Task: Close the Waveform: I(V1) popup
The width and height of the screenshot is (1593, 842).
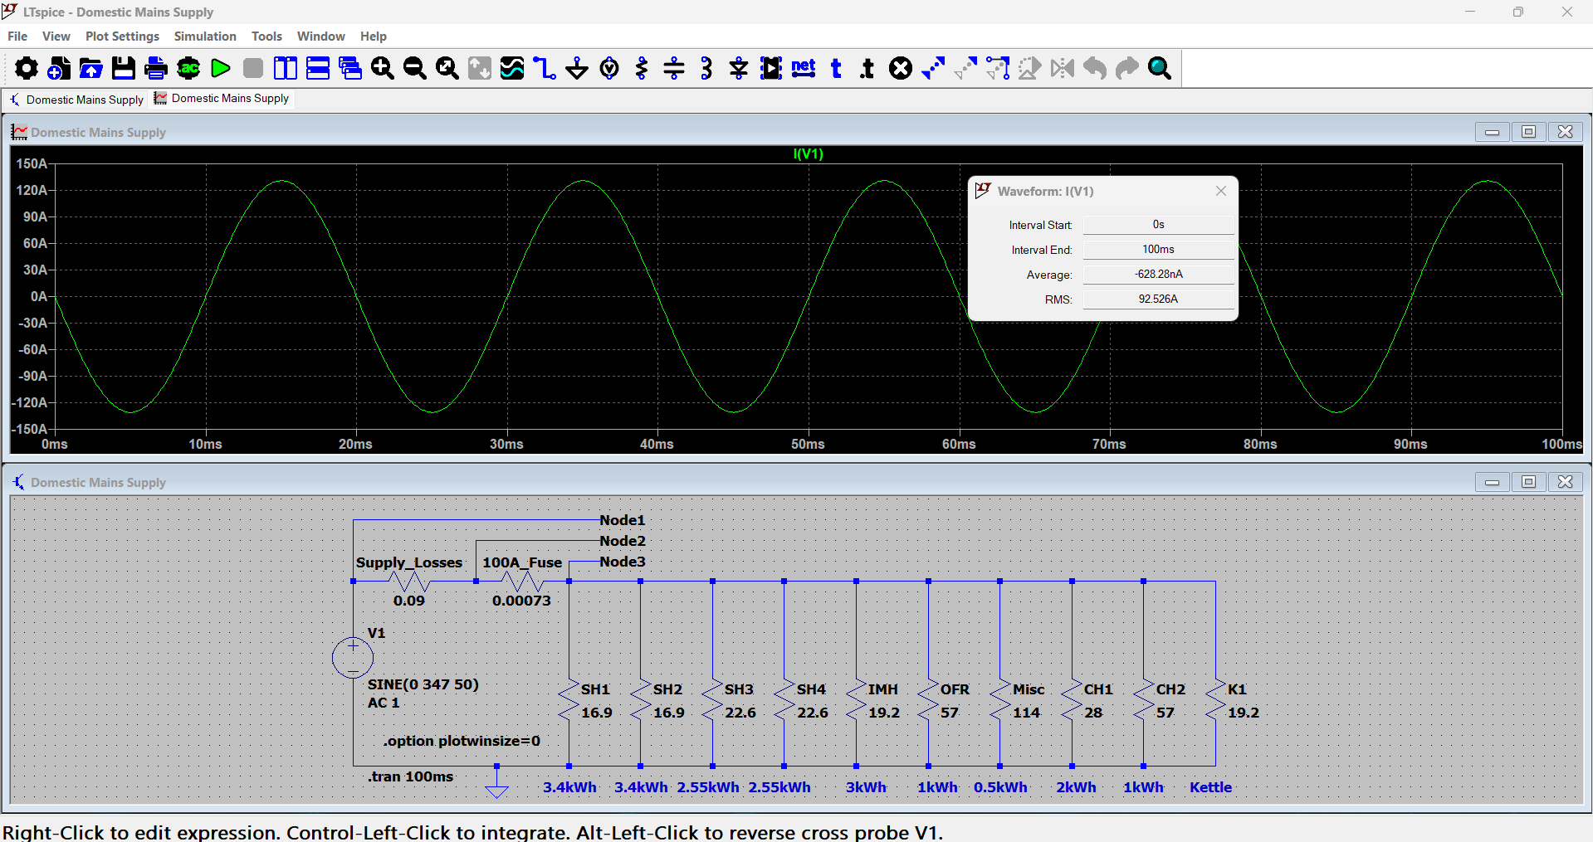Action: [x=1220, y=191]
